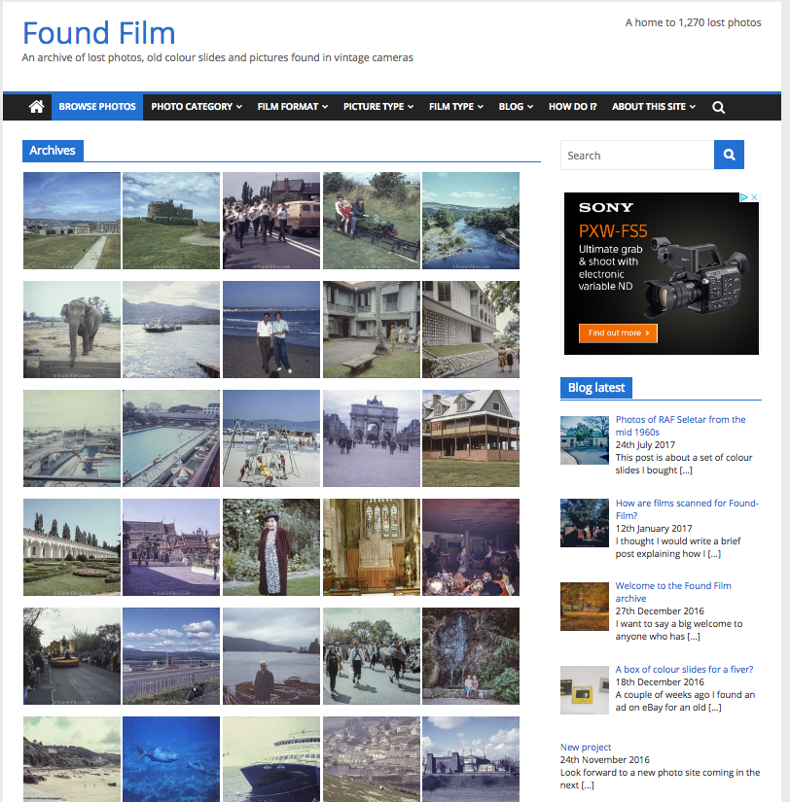The image size is (790, 802).
Task: Open the beach swings photo thumbnail
Action: [x=271, y=438]
